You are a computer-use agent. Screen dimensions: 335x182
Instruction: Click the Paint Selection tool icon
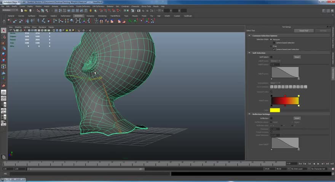pos(4,42)
